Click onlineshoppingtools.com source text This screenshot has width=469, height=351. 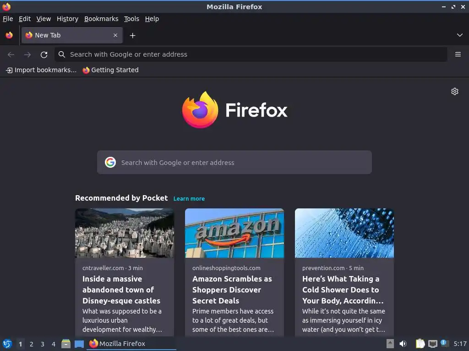coord(226,268)
